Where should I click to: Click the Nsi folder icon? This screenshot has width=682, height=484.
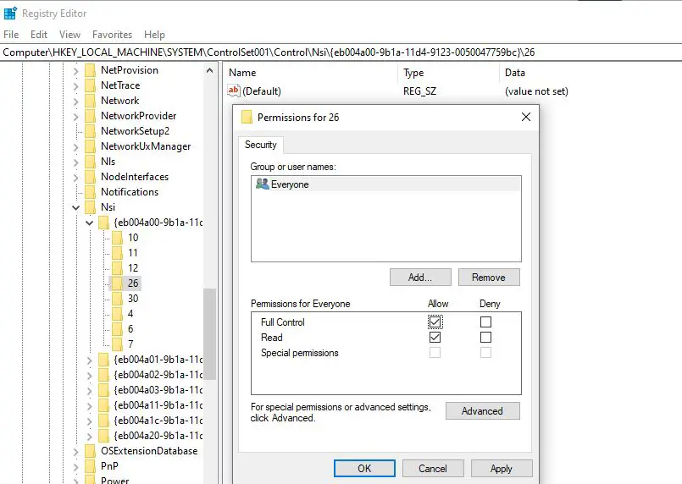[x=90, y=207]
